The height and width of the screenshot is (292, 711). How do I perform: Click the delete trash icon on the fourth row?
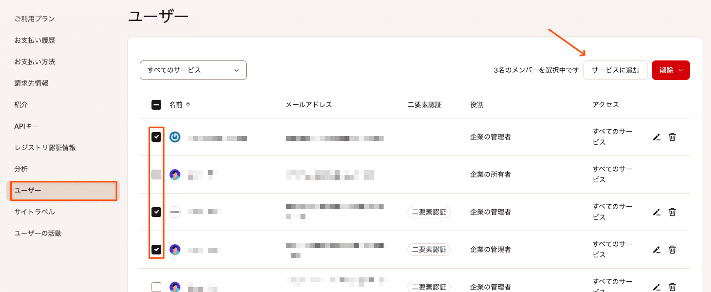point(672,250)
